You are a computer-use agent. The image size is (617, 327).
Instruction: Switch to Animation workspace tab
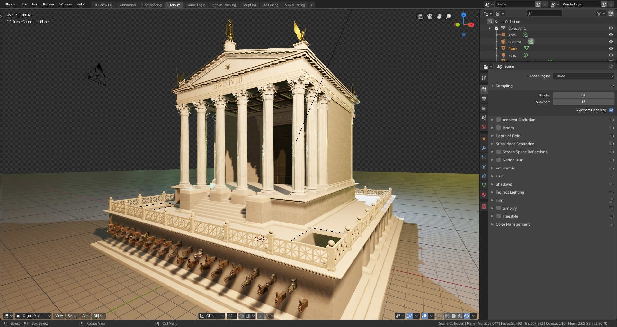coord(128,5)
